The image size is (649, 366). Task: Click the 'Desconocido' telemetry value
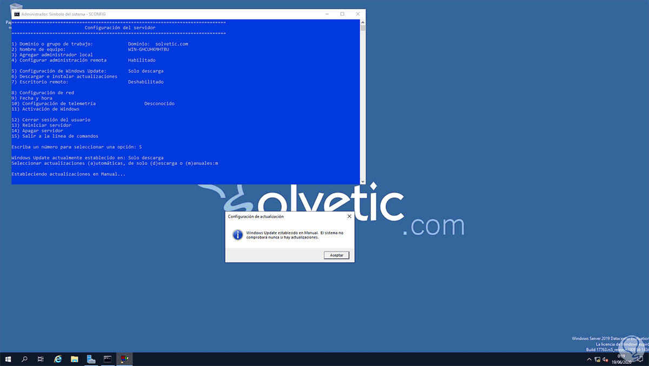click(160, 103)
